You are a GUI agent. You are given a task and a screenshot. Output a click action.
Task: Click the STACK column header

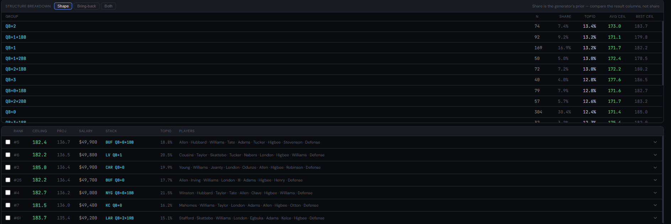pyautogui.click(x=111, y=131)
